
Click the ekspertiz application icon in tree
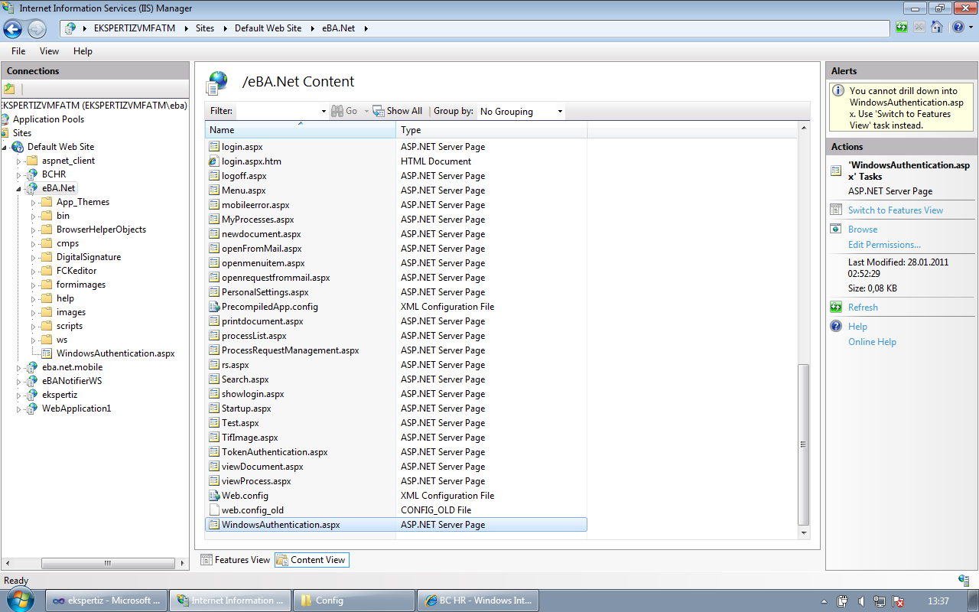point(32,395)
